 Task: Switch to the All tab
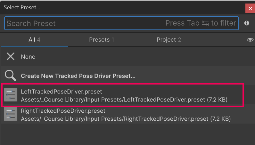click(34, 40)
